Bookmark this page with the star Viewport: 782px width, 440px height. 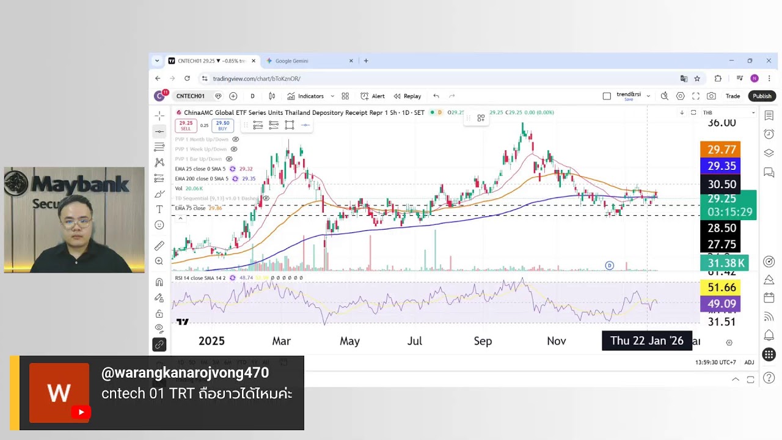point(697,78)
